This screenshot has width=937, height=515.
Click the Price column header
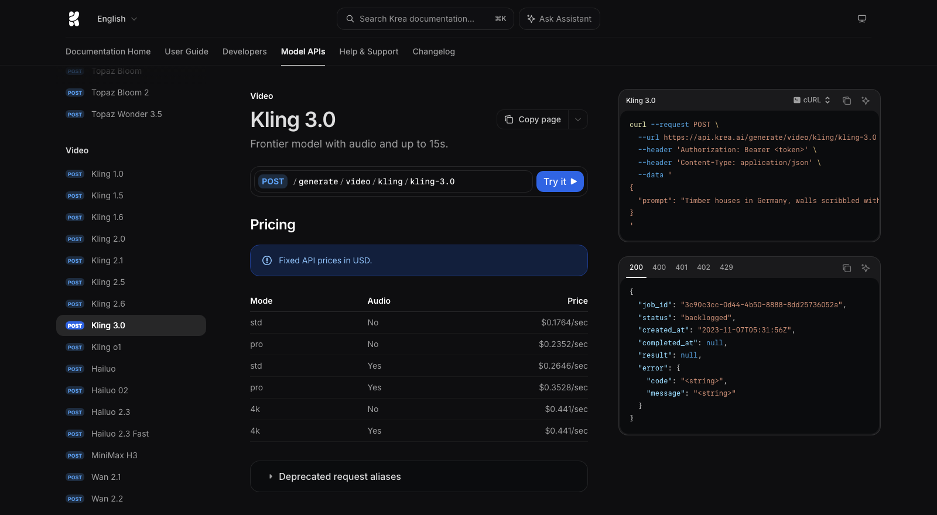tap(577, 301)
